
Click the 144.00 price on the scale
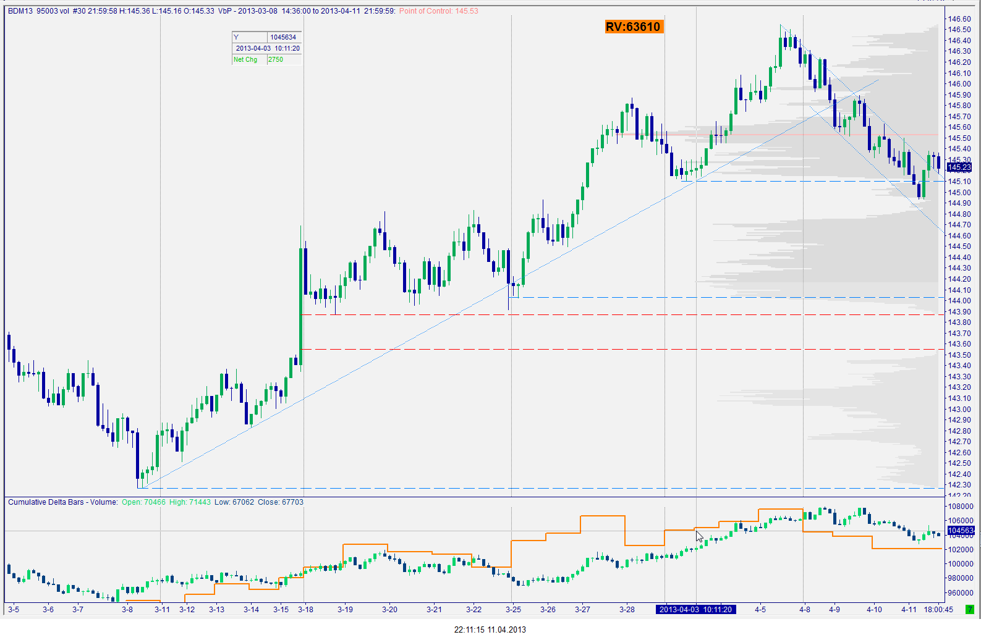[x=959, y=301]
